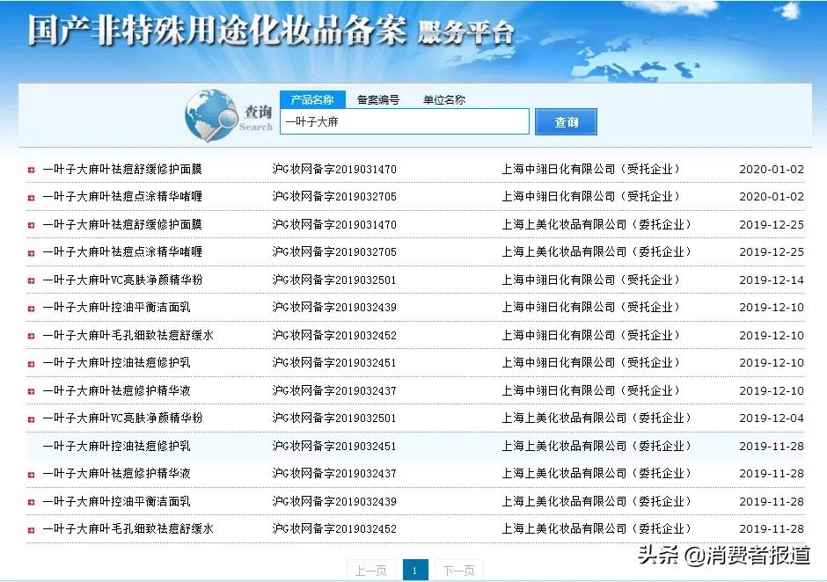
Task: Click red bullet of 2019-11-28 控油平衡洁面乳 row
Action: point(31,502)
